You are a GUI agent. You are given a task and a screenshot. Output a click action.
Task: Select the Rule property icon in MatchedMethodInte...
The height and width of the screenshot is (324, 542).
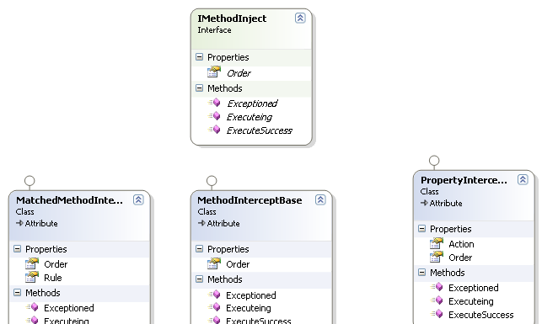click(32, 277)
